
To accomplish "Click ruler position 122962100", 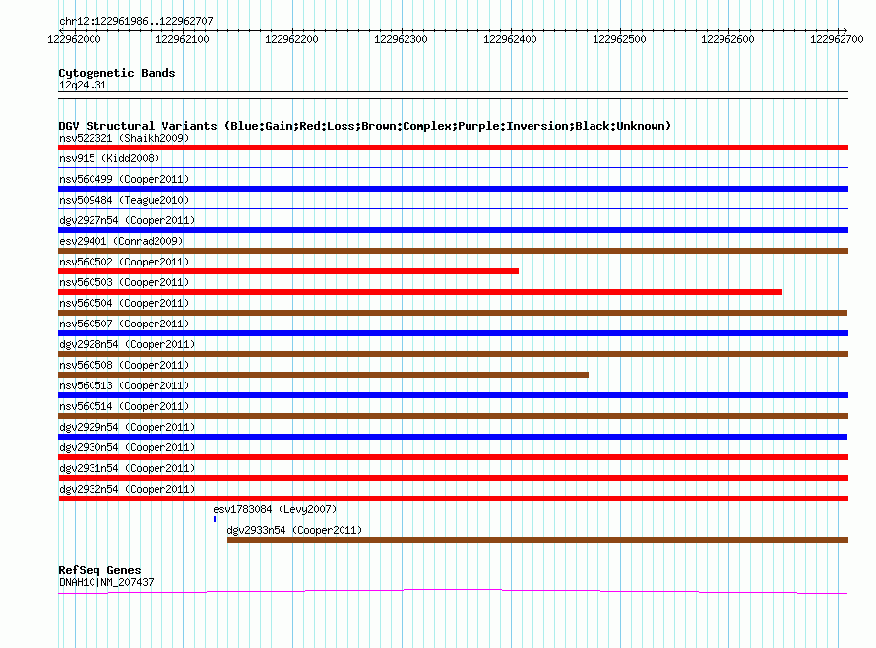I will [183, 39].
